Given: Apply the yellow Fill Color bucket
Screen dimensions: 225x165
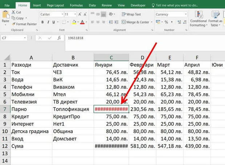Looking at the screenshot, I should click(74, 22).
